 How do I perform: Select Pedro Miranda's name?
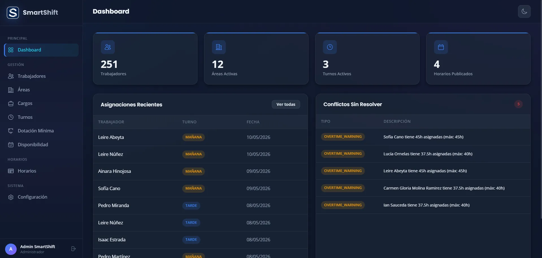pyautogui.click(x=114, y=205)
